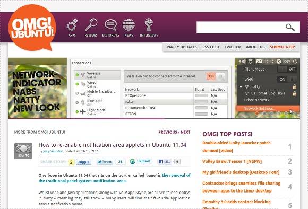Toggle the Wi-Fi ON switch in Connections
The image size is (308, 209).
point(216,76)
